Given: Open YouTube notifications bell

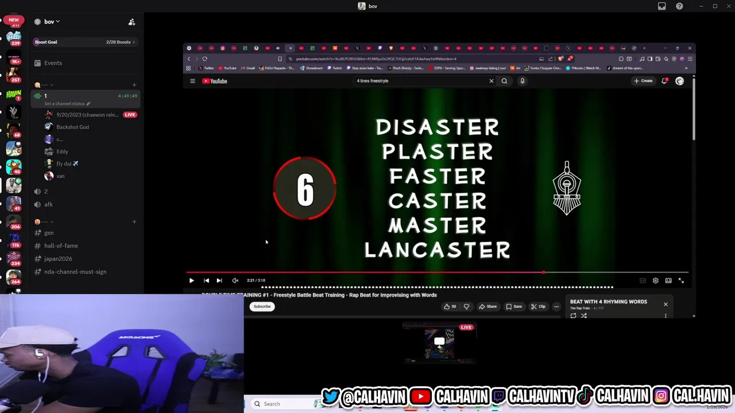Looking at the screenshot, I should click(x=664, y=81).
